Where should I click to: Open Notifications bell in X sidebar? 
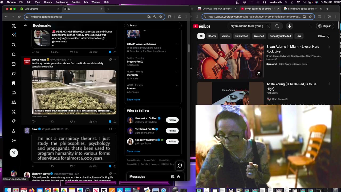click(x=14, y=54)
